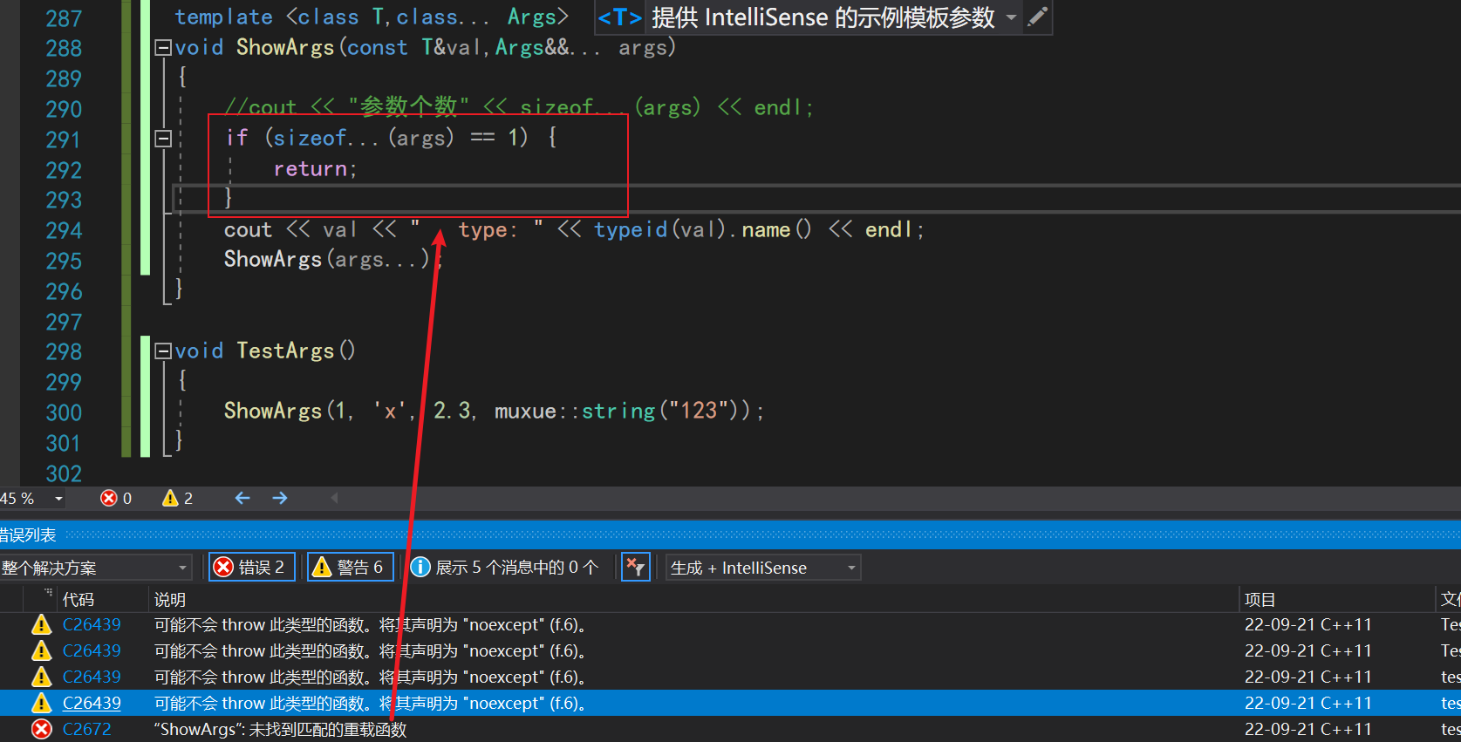Screen dimensions: 1461x742
Task: Open the first C26439 warning code link
Action: click(x=92, y=625)
